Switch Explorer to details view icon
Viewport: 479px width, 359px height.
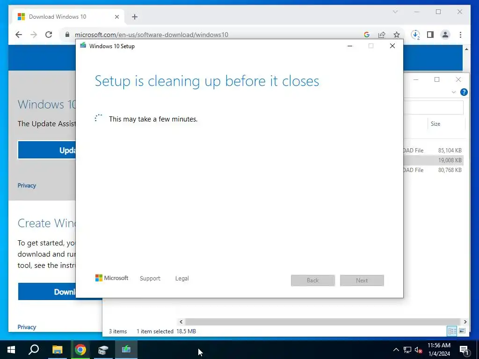point(452,331)
